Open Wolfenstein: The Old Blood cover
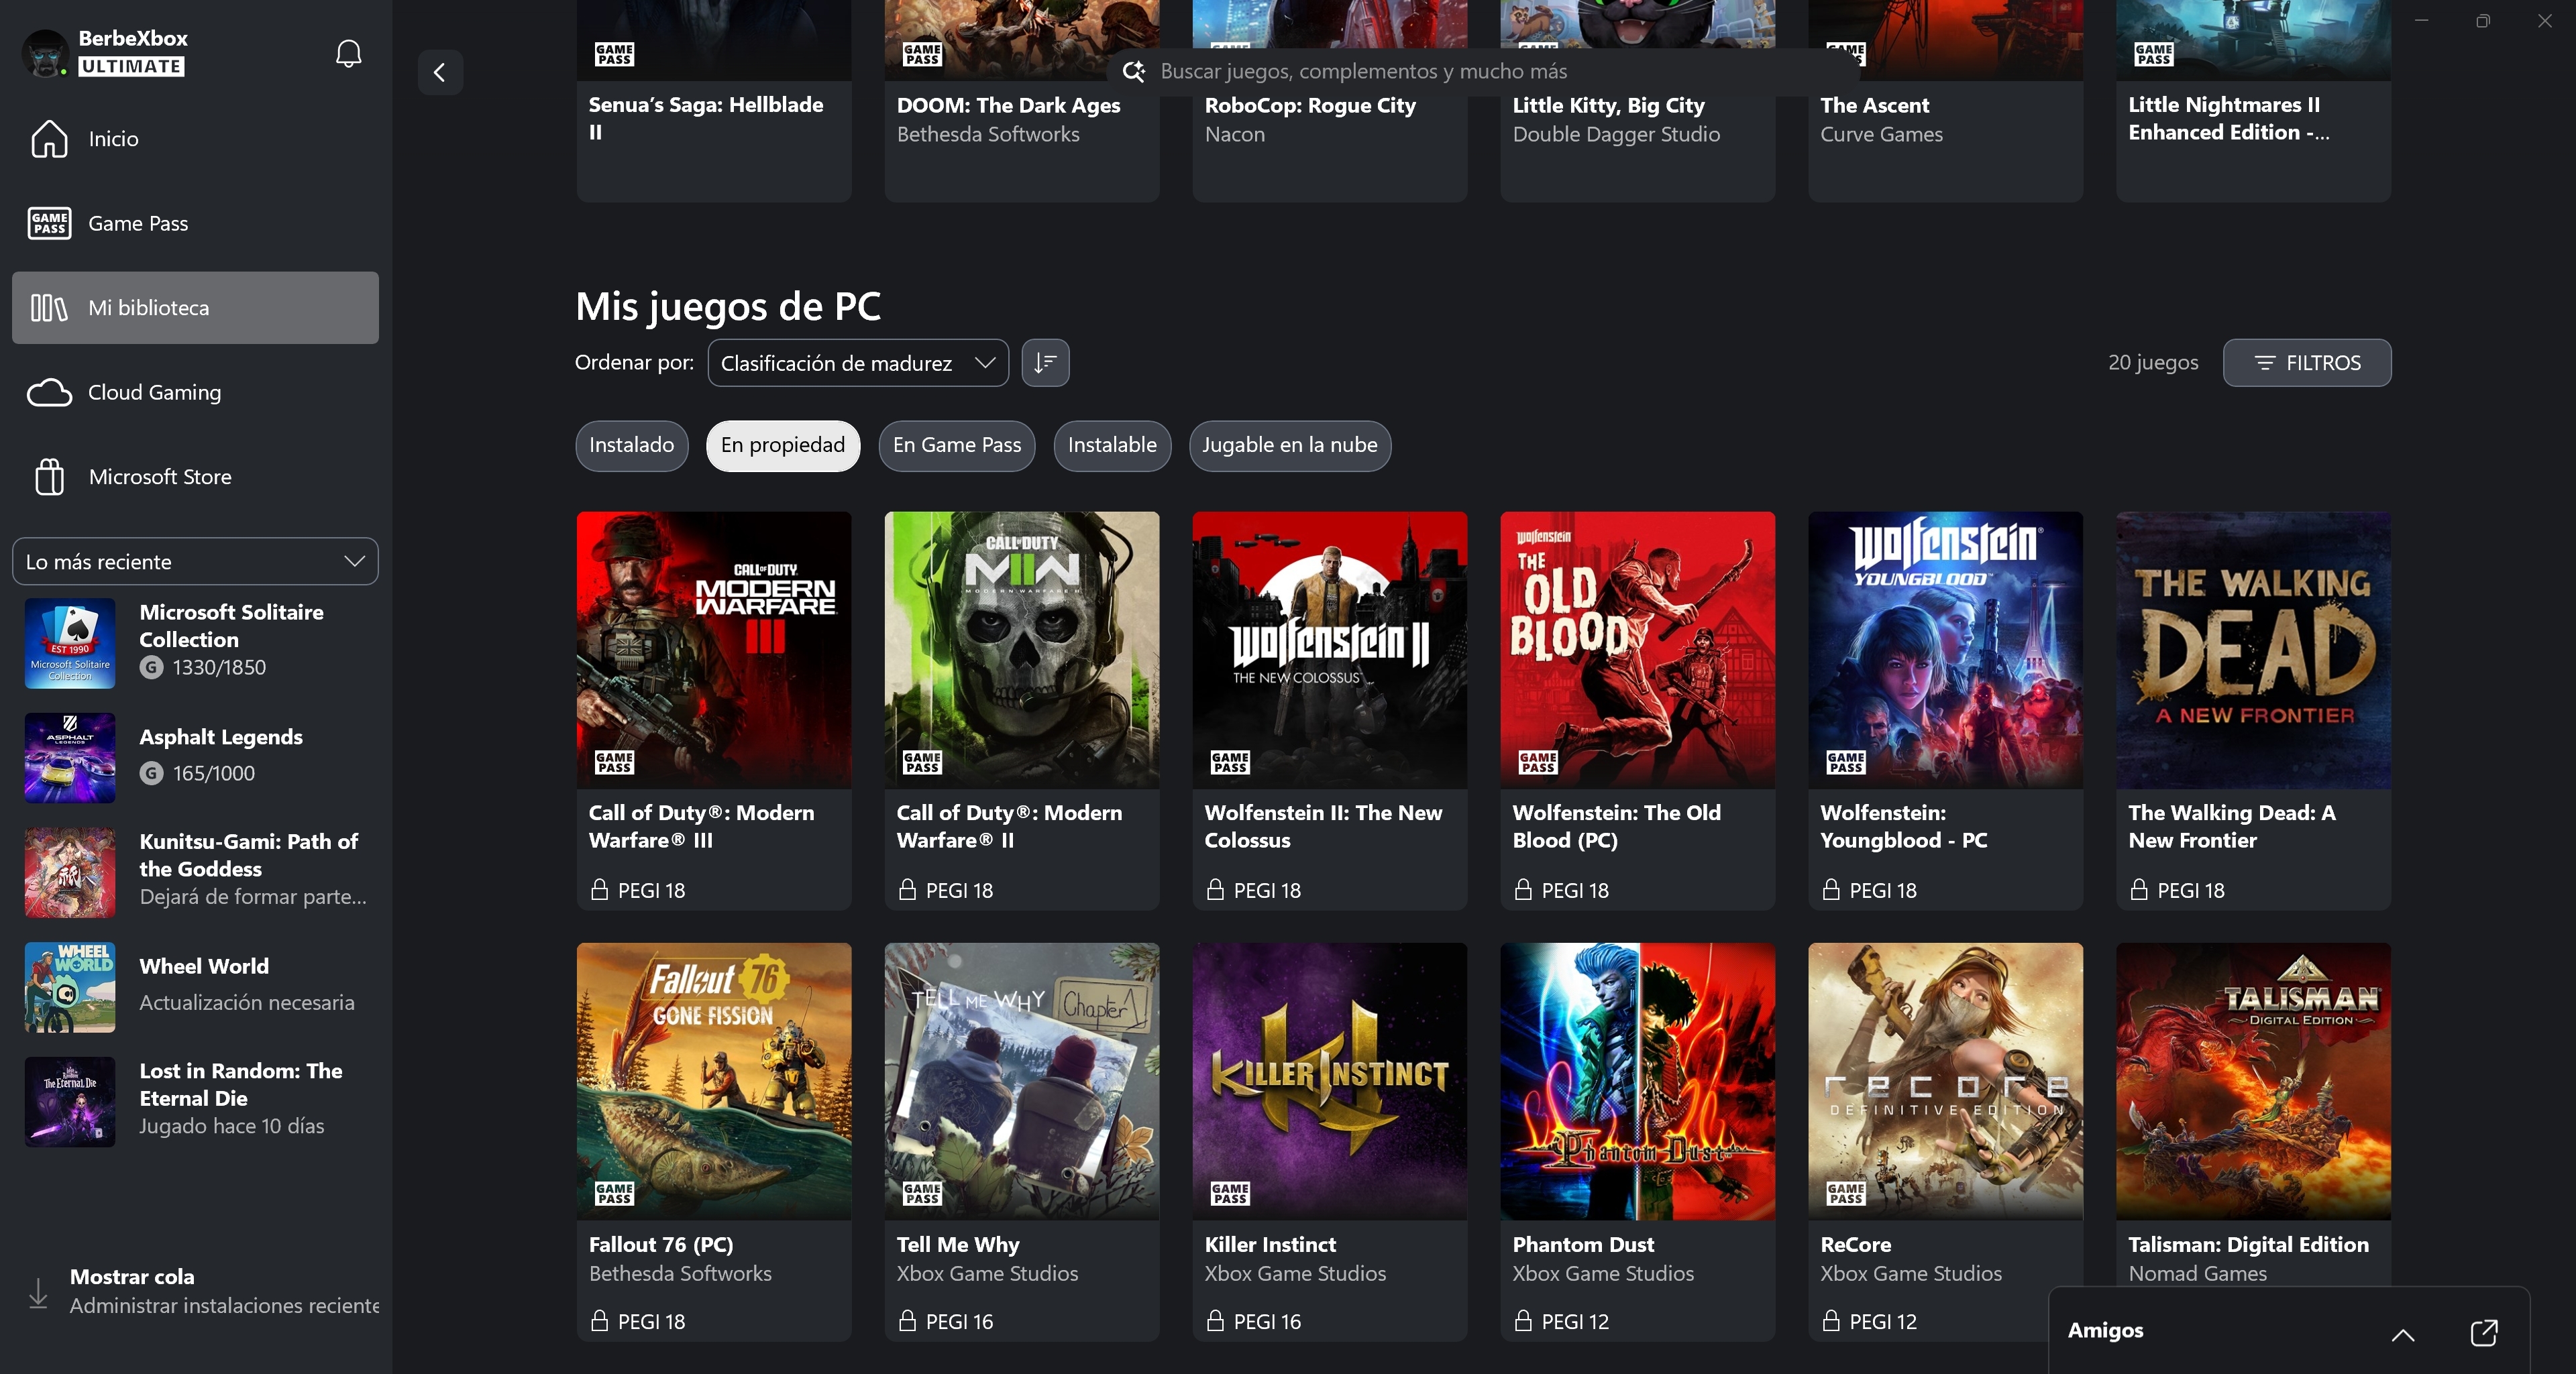Image resolution: width=2576 pixels, height=1374 pixels. pyautogui.click(x=1638, y=650)
